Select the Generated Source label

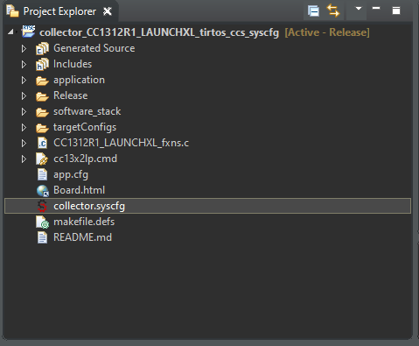pos(94,48)
